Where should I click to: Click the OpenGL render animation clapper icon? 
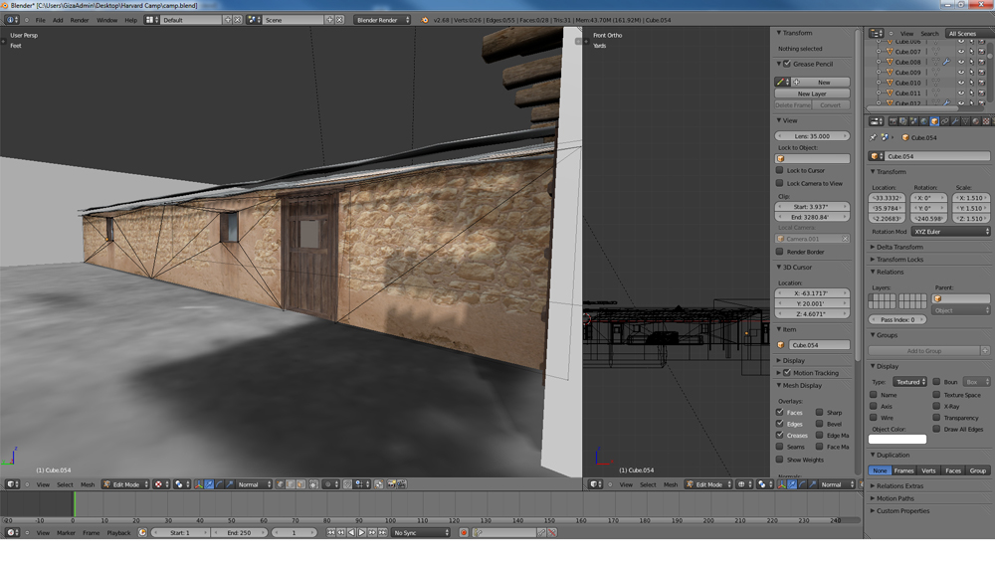point(402,484)
